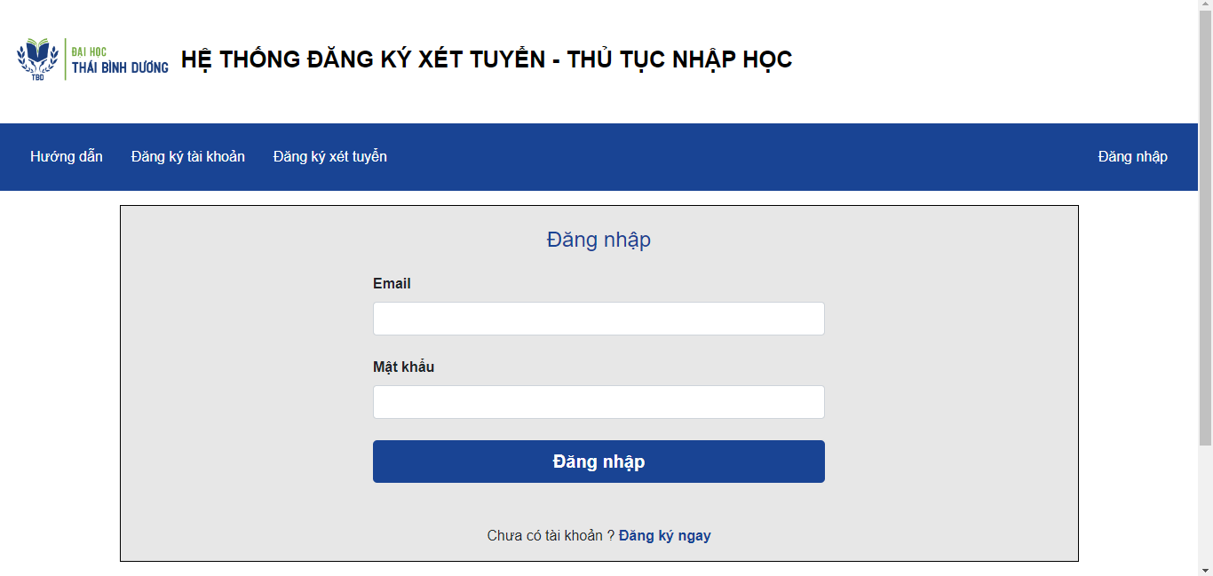1213x576 pixels.
Task: Click the "ĐẠI HỌC THÁI BÌNH DƯƠNG" logo text
Action: tap(119, 59)
